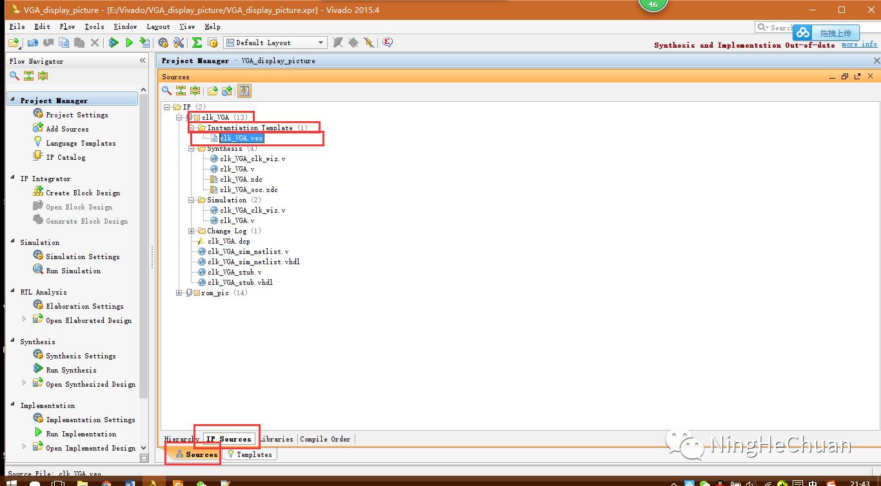Click the Generate Bitstream toolbar icon

[x=145, y=43]
